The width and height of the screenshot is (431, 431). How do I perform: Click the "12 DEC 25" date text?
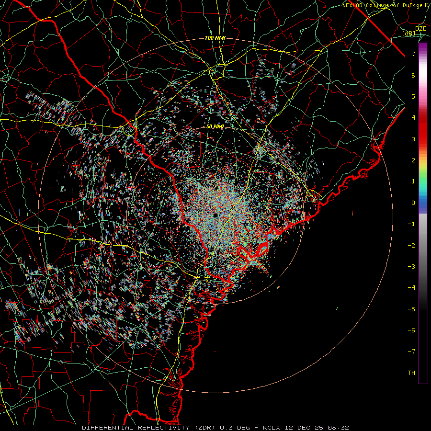pyautogui.click(x=304, y=428)
